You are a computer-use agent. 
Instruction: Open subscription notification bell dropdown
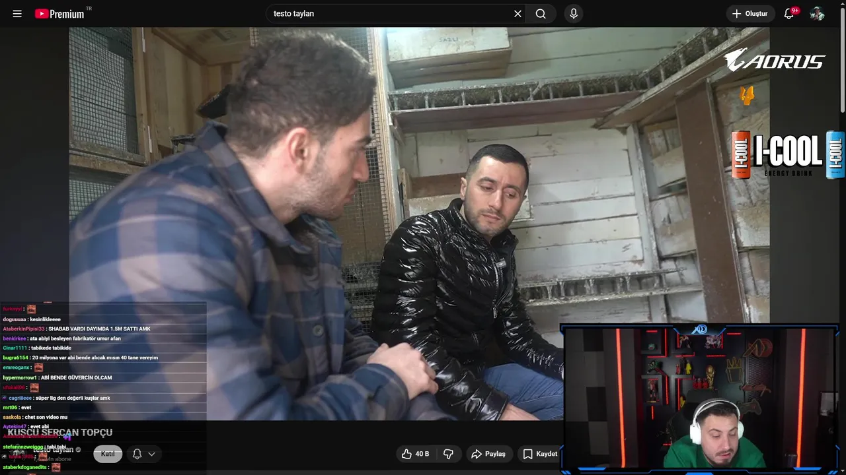143,454
